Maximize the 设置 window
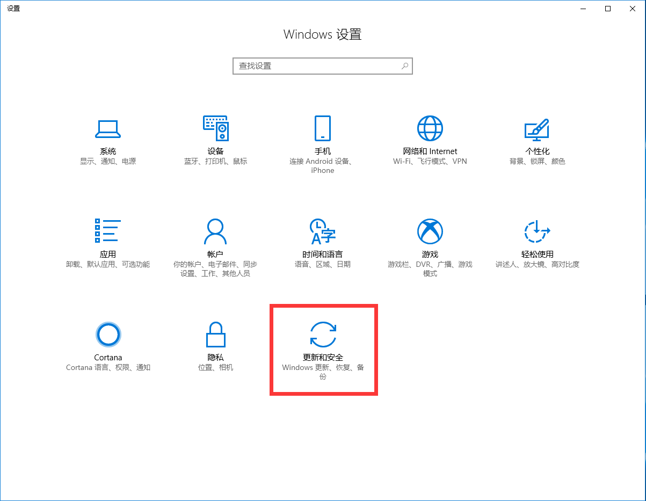 pos(608,9)
